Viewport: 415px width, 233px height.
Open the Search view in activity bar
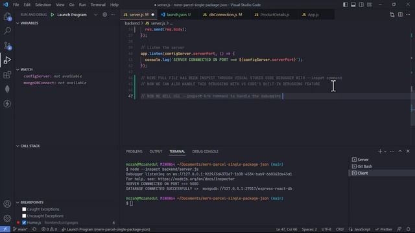click(7, 31)
